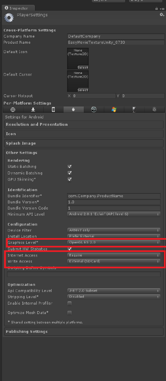The image size is (166, 381).
Task: Edit Cursor Hotspot Y value
Action: pyautogui.click(x=143, y=96)
